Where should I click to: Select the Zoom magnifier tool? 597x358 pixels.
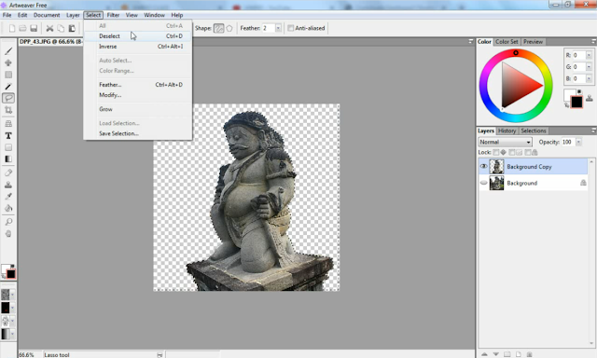pyautogui.click(x=8, y=222)
